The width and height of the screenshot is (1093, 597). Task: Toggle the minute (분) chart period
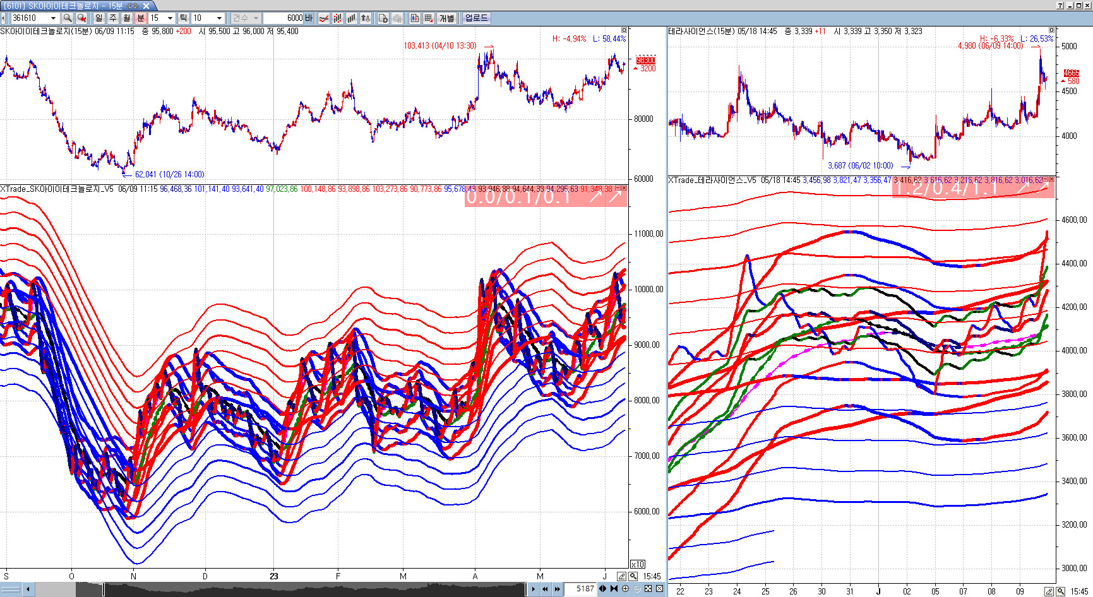tap(141, 18)
